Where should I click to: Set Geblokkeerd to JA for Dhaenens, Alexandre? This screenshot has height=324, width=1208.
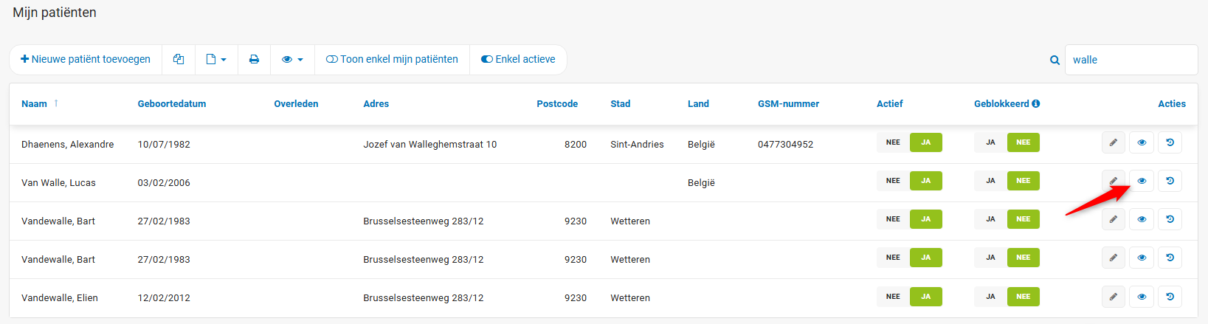(990, 142)
